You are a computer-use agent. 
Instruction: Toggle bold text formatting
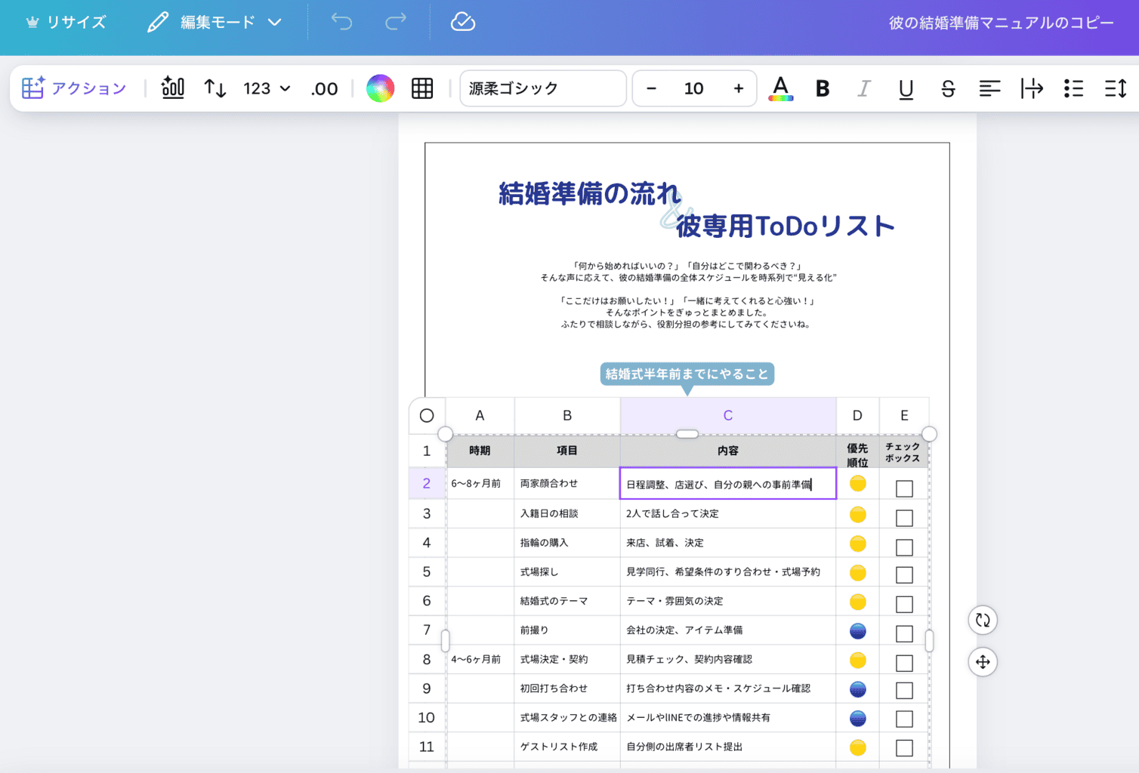[823, 88]
